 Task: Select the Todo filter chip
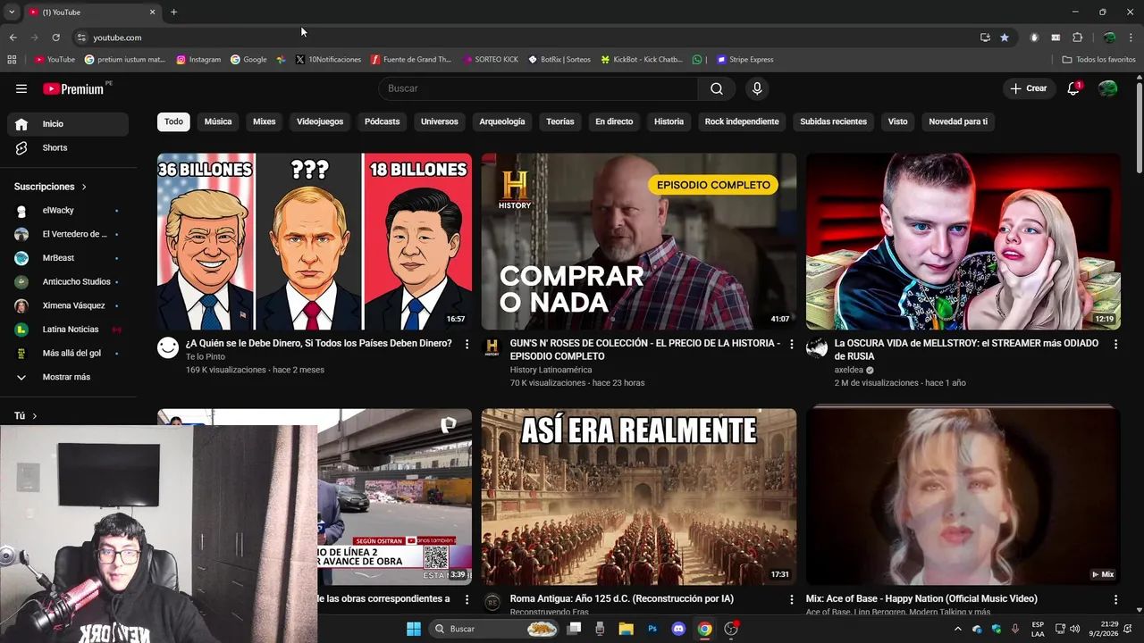pos(173,121)
